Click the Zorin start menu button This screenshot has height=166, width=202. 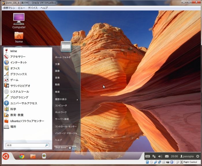[x=6, y=156]
